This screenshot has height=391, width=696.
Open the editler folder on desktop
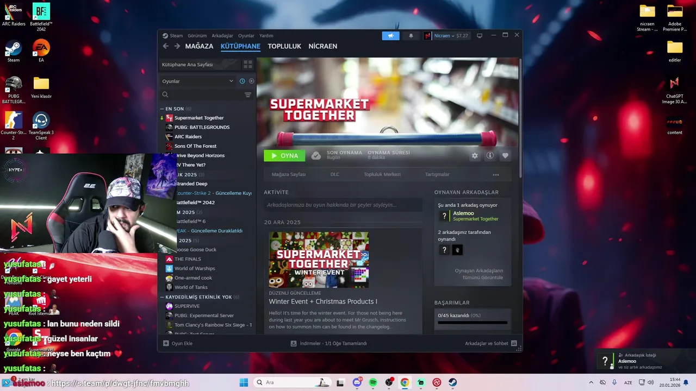[x=675, y=51]
